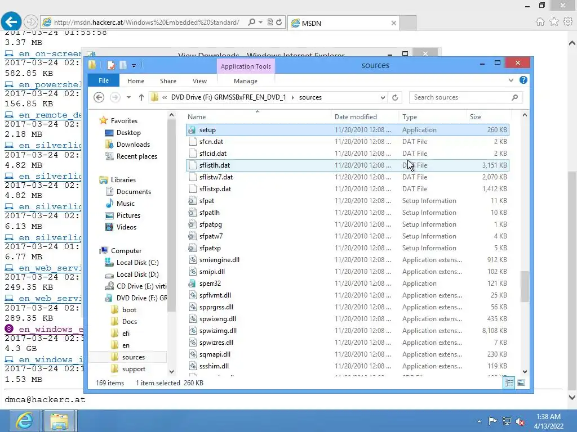
Task: Click Internet Explorer taskbar icon
Action: coord(24,421)
